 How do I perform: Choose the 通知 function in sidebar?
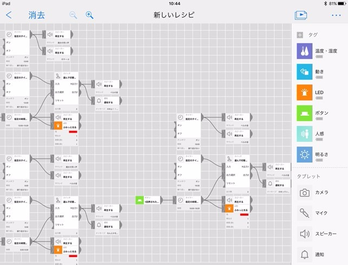coord(311,254)
